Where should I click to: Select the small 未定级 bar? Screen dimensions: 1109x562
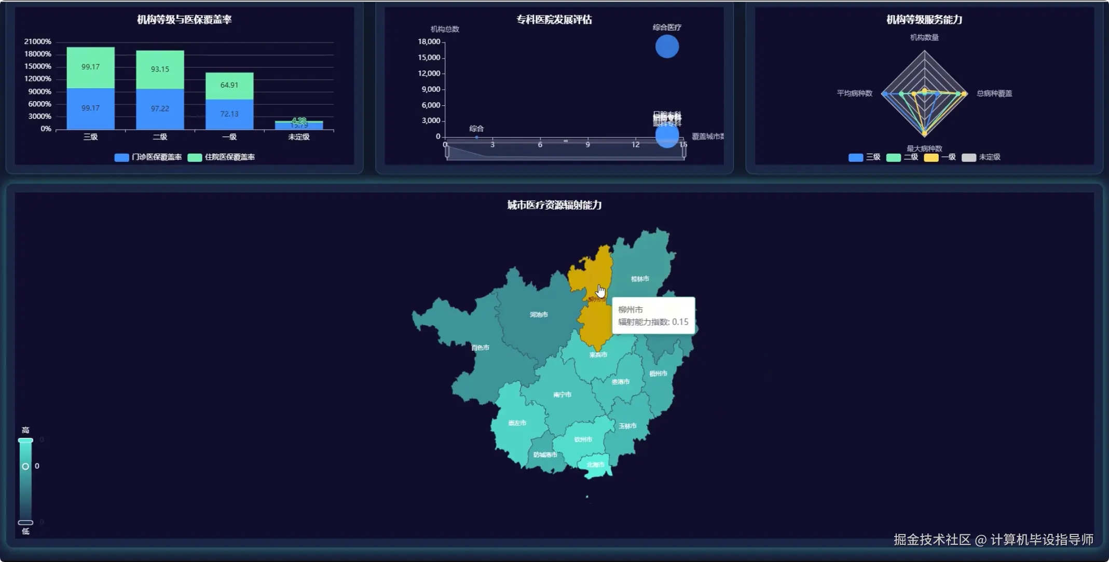(x=299, y=126)
